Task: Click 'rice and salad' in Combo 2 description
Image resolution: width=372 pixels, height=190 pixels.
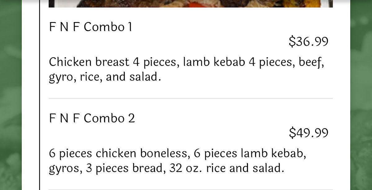Action: 245,169
